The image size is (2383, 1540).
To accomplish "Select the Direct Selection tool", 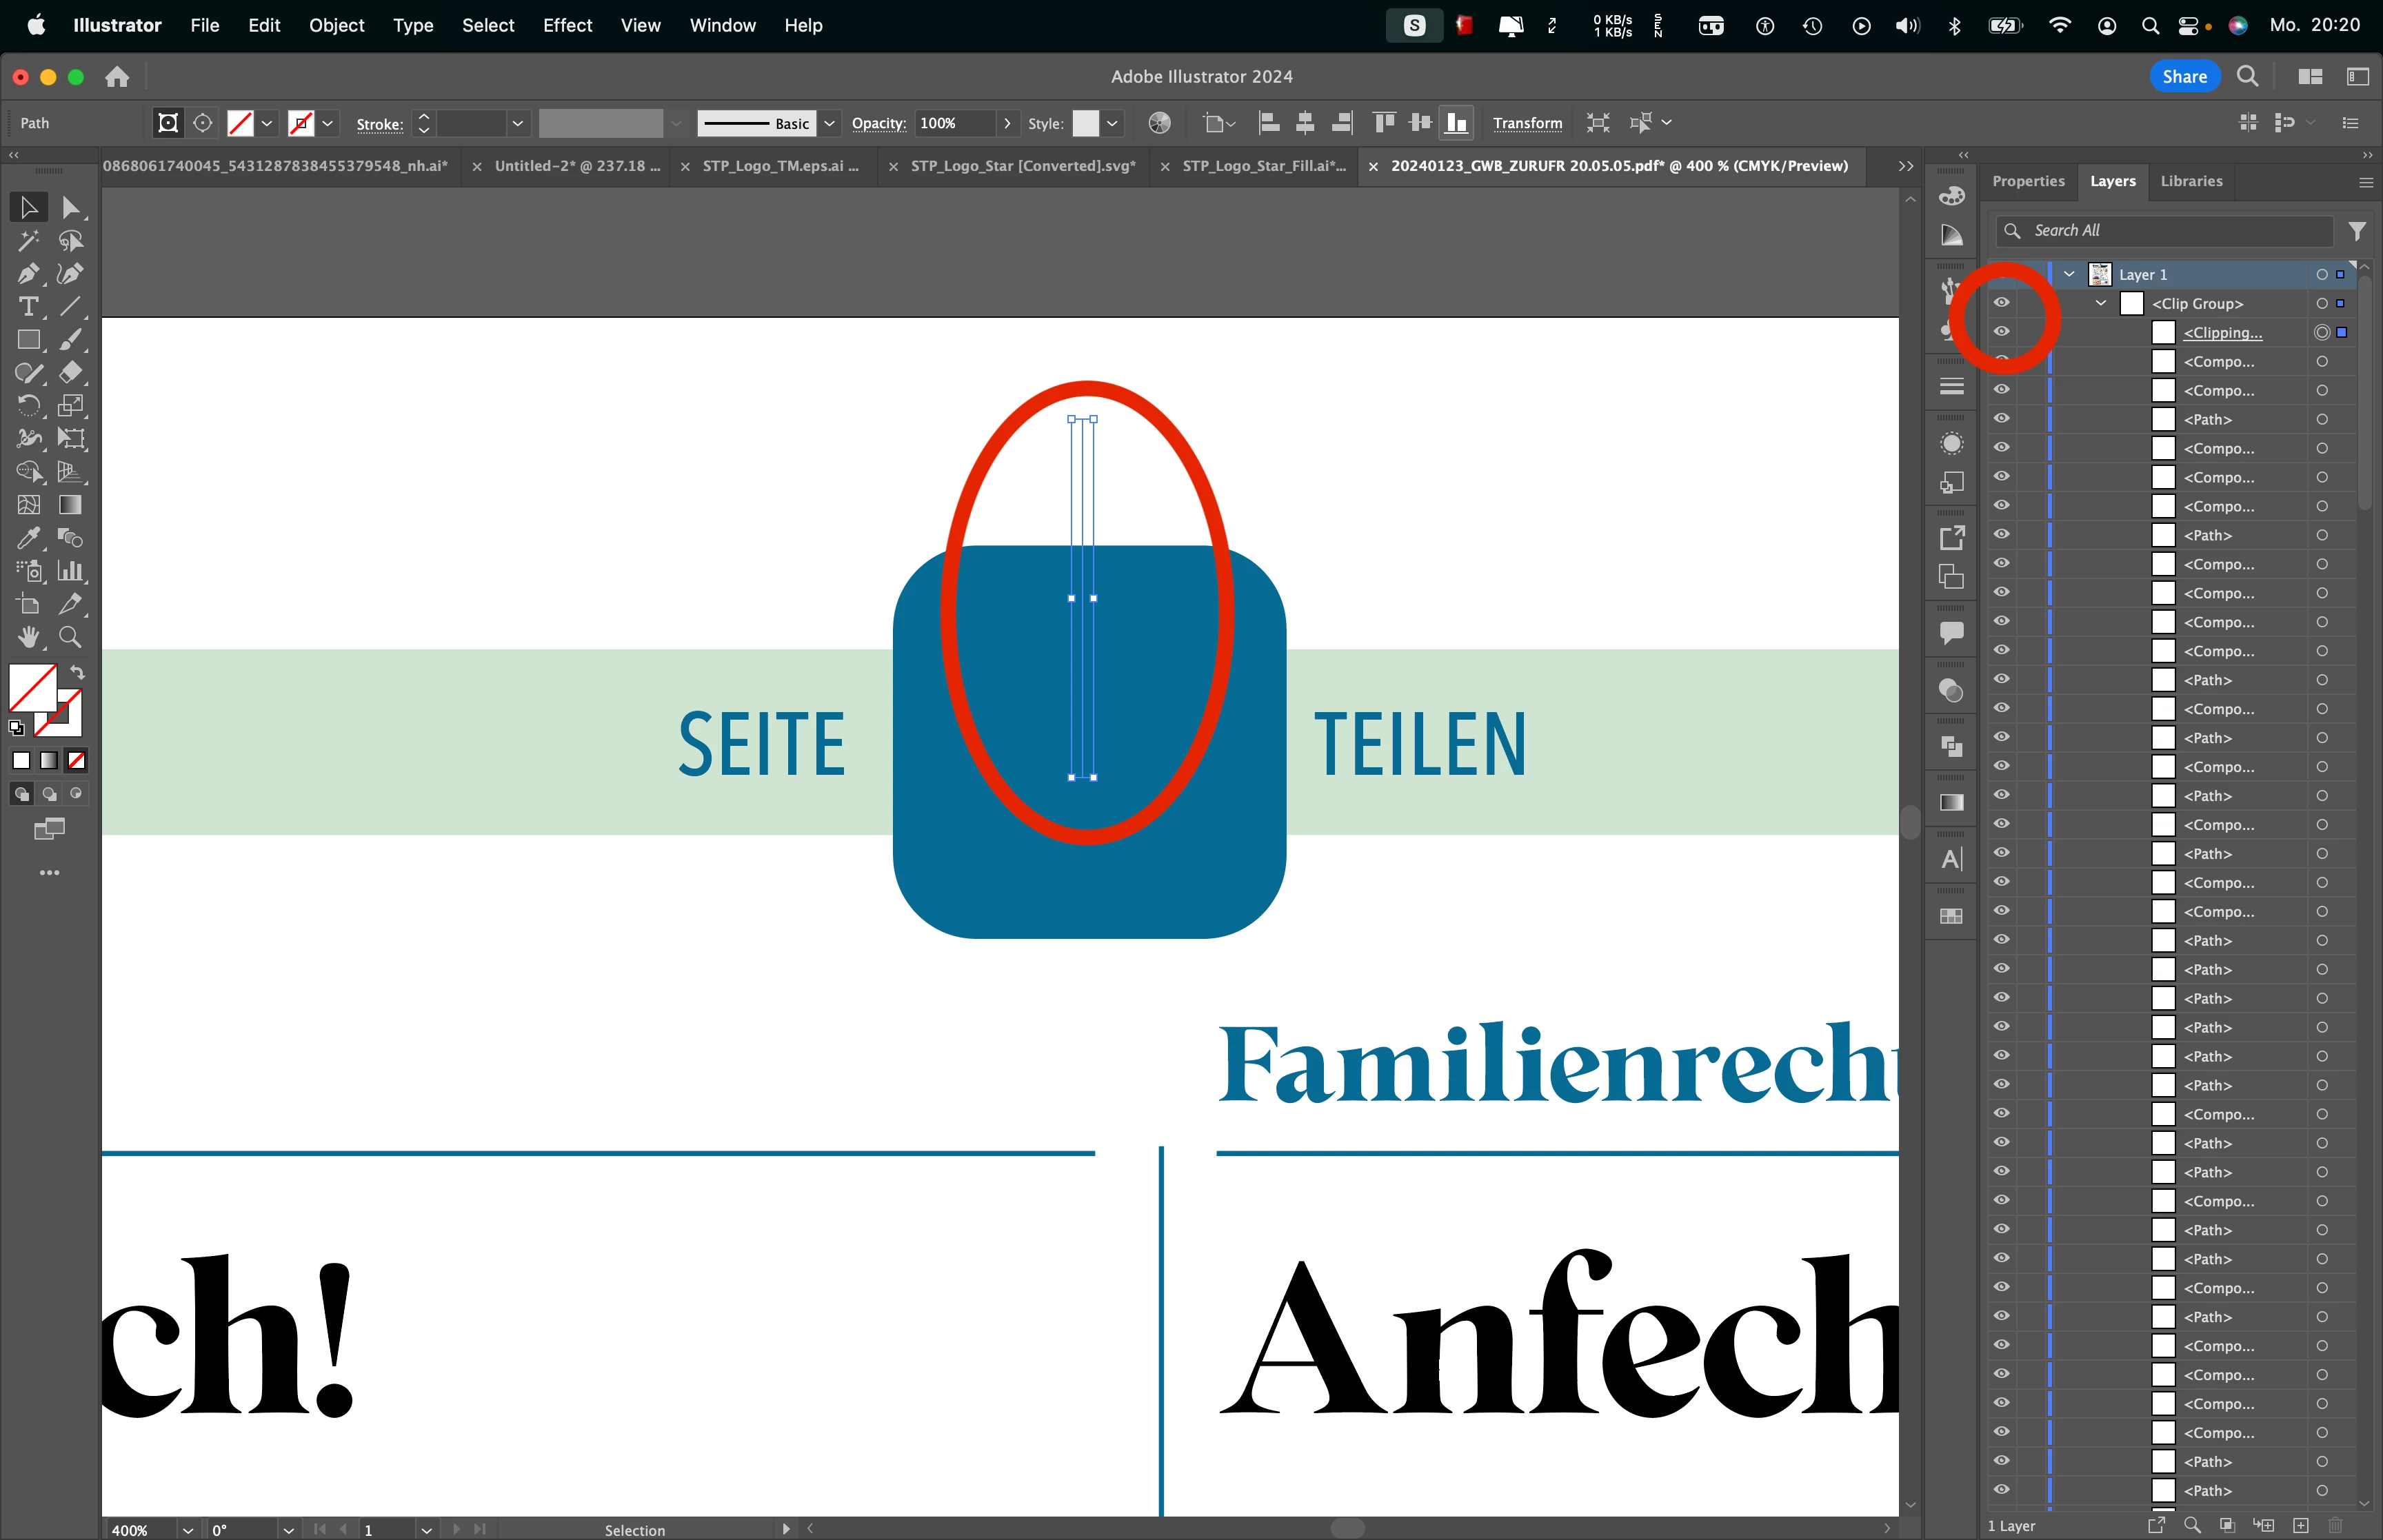I will (x=70, y=208).
